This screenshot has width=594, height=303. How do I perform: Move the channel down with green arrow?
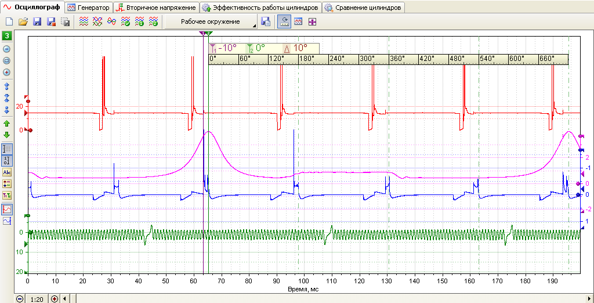click(x=7, y=135)
